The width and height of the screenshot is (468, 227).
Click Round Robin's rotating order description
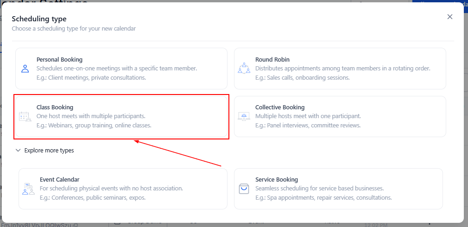pyautogui.click(x=343, y=69)
